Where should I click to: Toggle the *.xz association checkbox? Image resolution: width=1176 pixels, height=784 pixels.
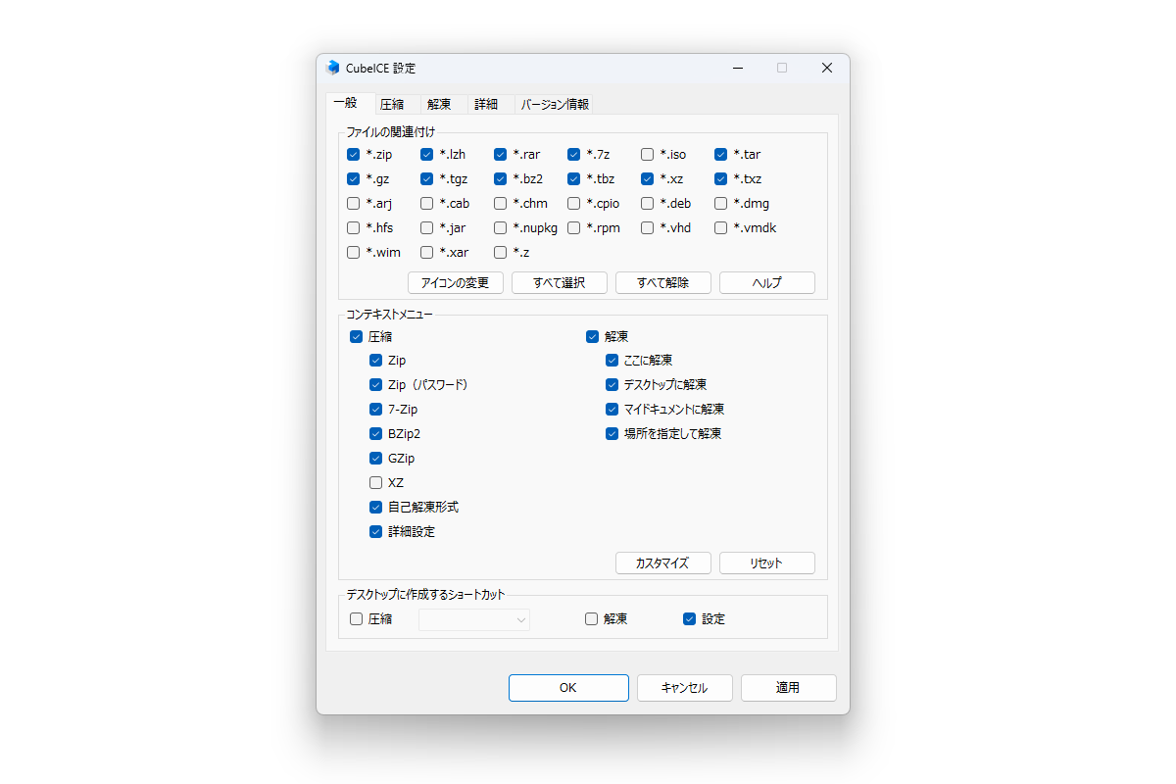pos(647,178)
